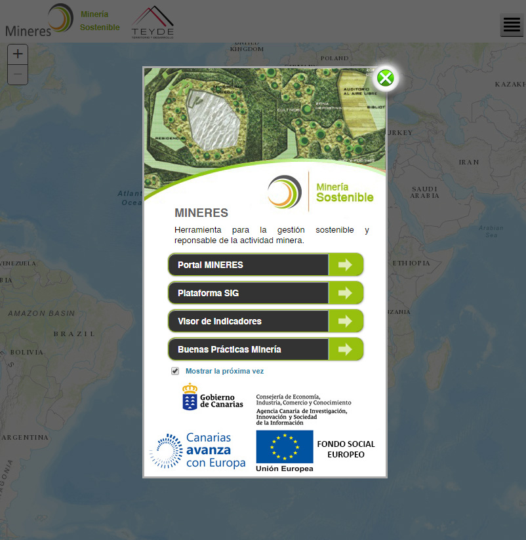The width and height of the screenshot is (526, 540).
Task: Zoom out on the map
Action: click(18, 75)
